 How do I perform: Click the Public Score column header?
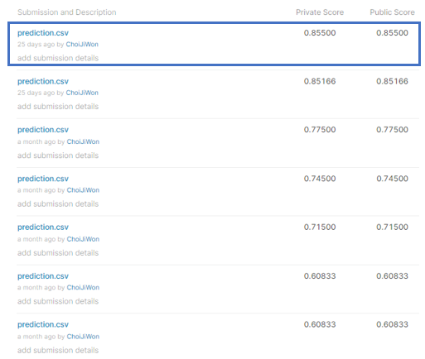tap(392, 12)
